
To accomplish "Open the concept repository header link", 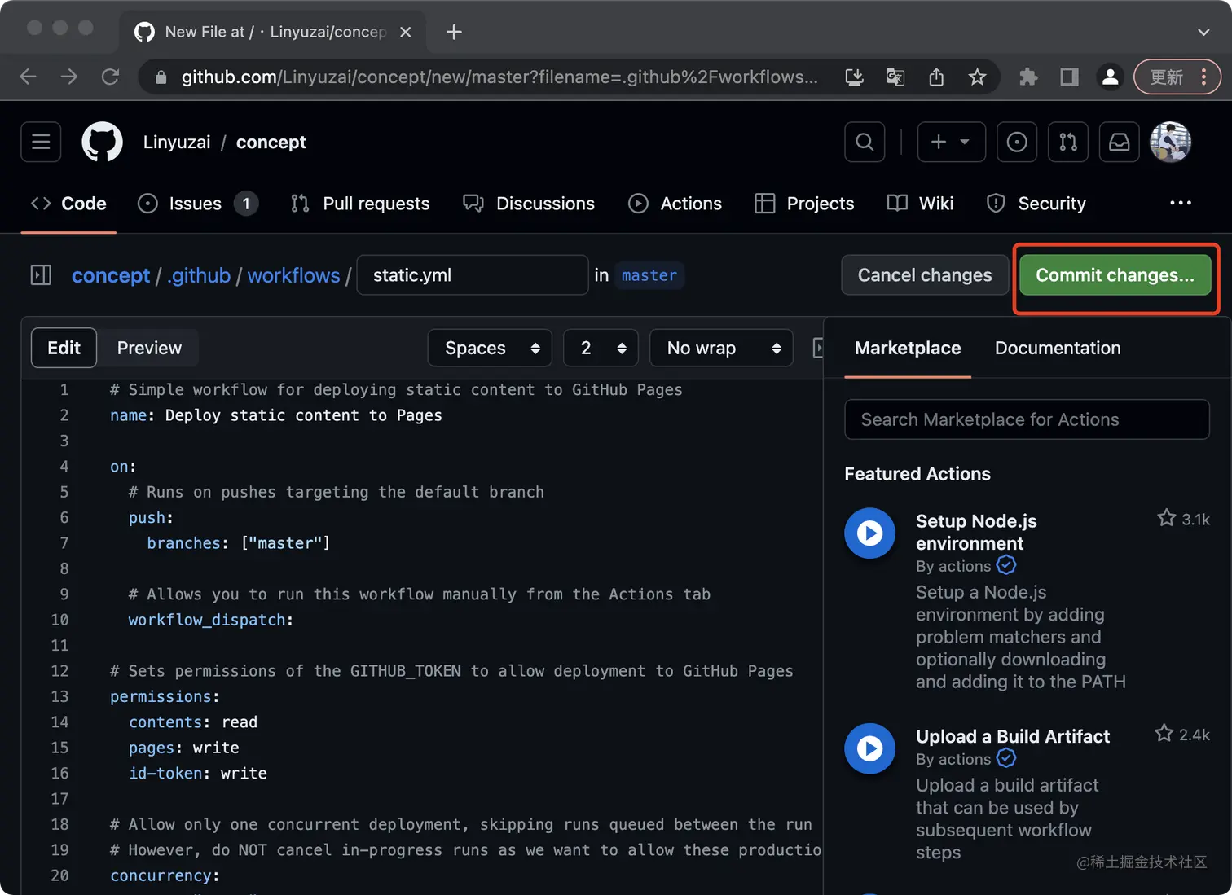I will click(271, 142).
